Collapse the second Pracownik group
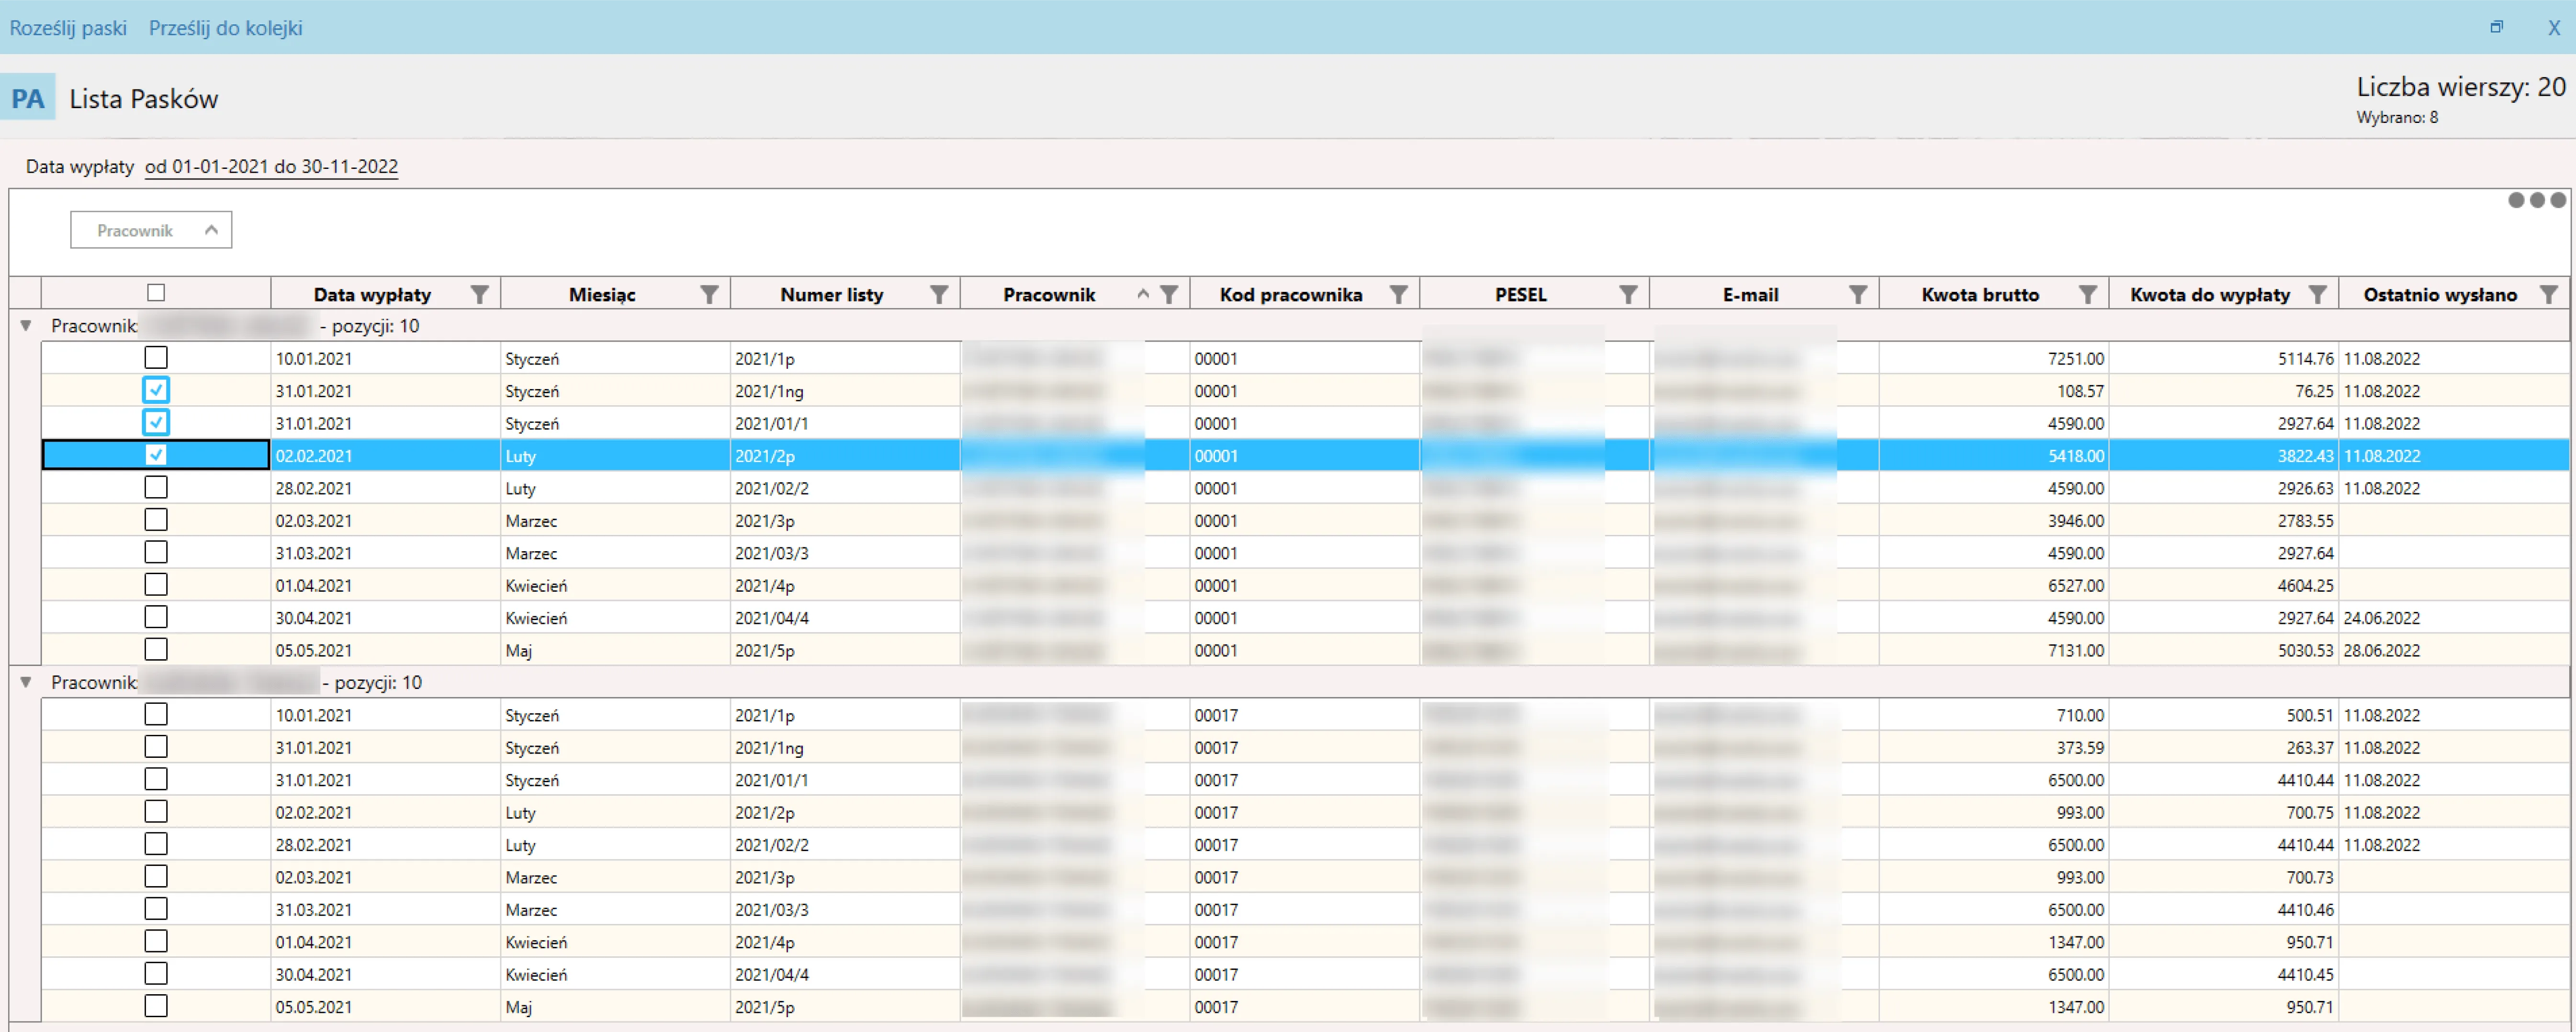The height and width of the screenshot is (1032, 2576). point(26,682)
